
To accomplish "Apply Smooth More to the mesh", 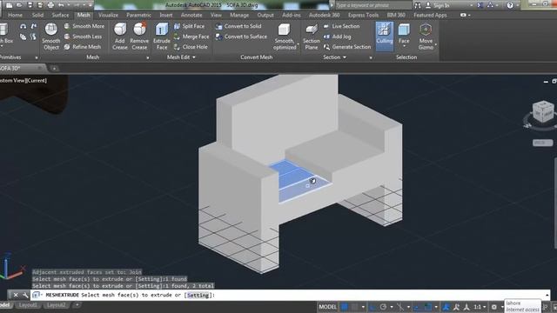I will [x=84, y=26].
